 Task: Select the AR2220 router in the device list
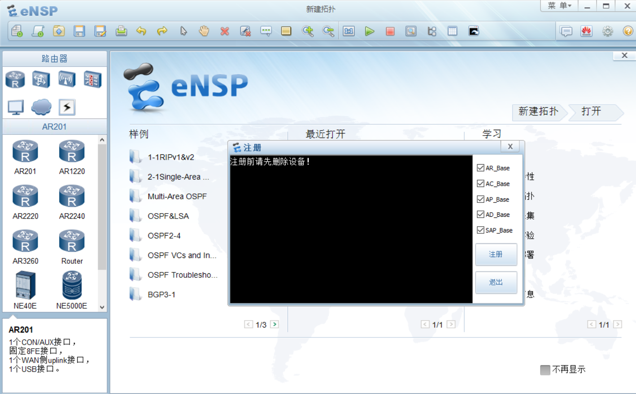click(26, 197)
